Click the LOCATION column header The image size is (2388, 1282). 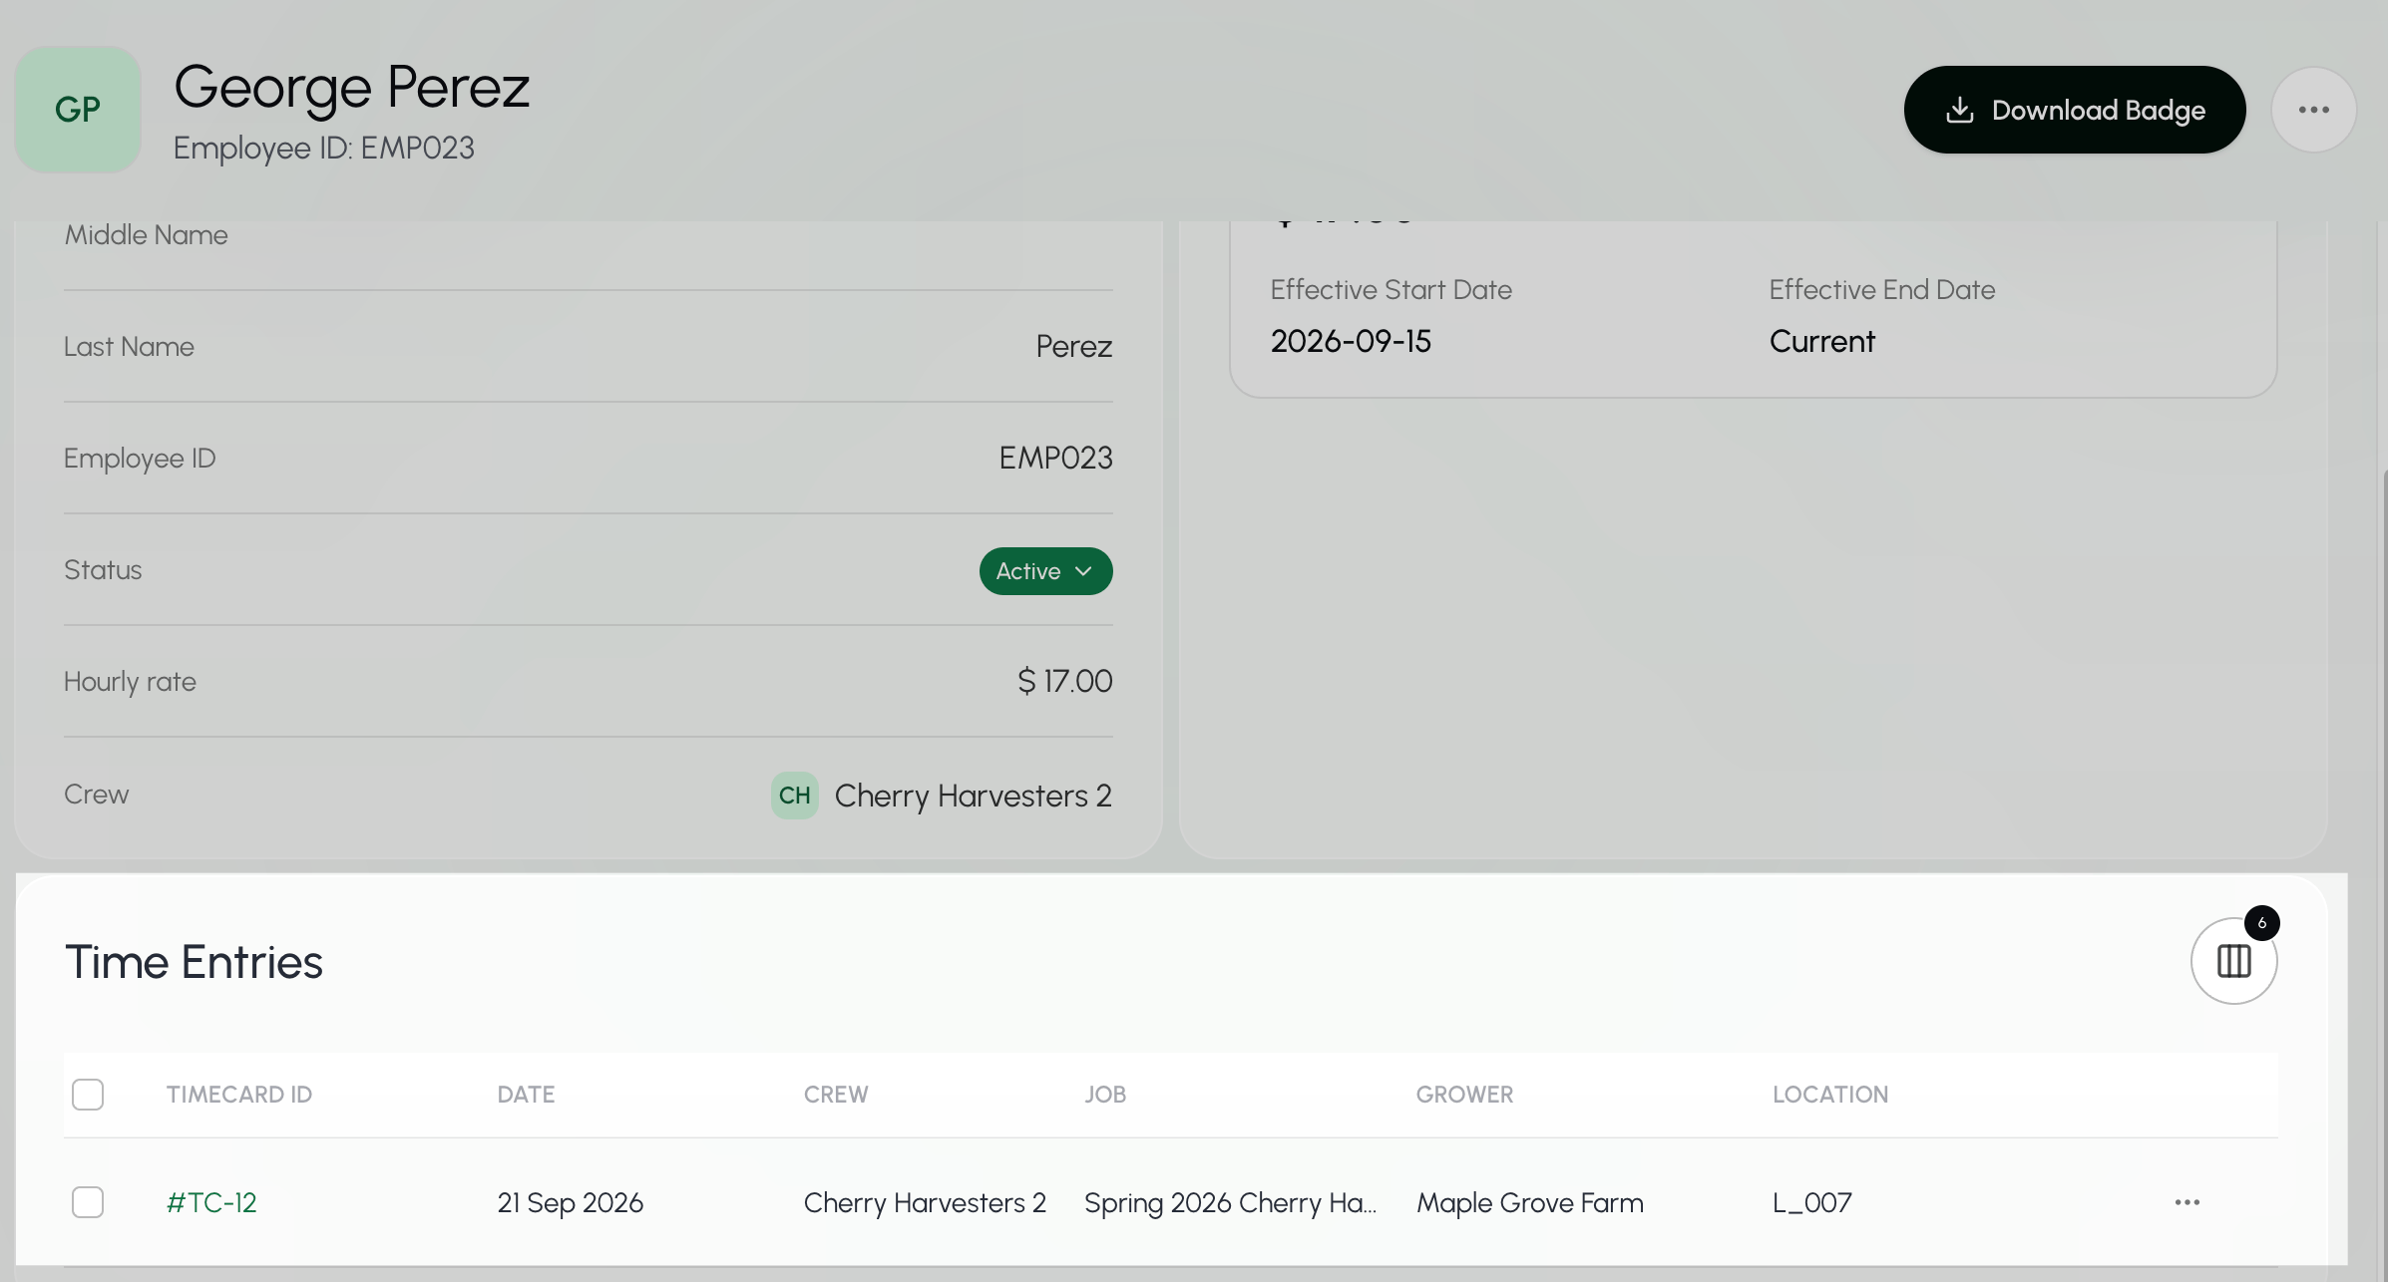[x=1830, y=1095]
